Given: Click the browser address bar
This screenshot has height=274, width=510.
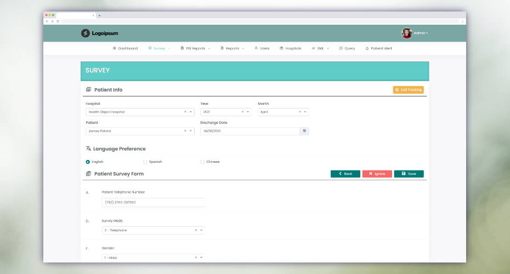Looking at the screenshot, I should click(x=260, y=21).
